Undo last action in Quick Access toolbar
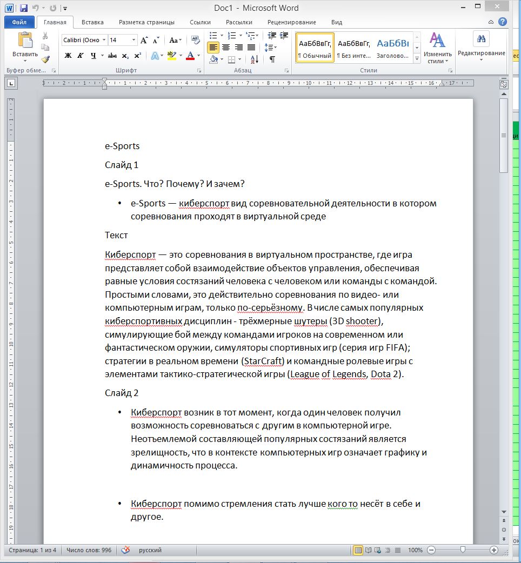Viewport: 521px width, 563px height. click(35, 8)
